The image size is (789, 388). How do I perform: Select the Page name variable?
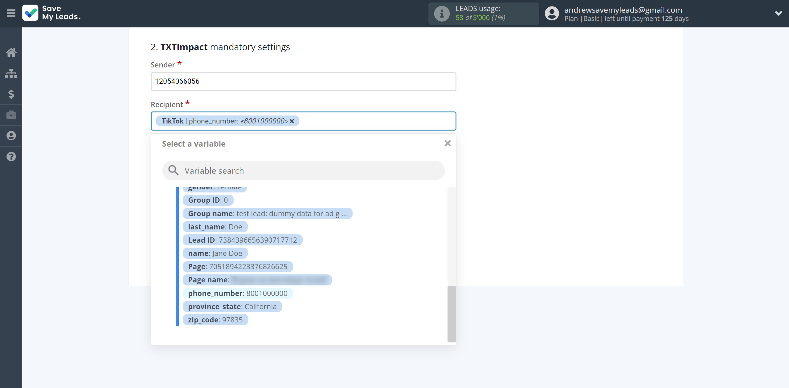pyautogui.click(x=257, y=280)
